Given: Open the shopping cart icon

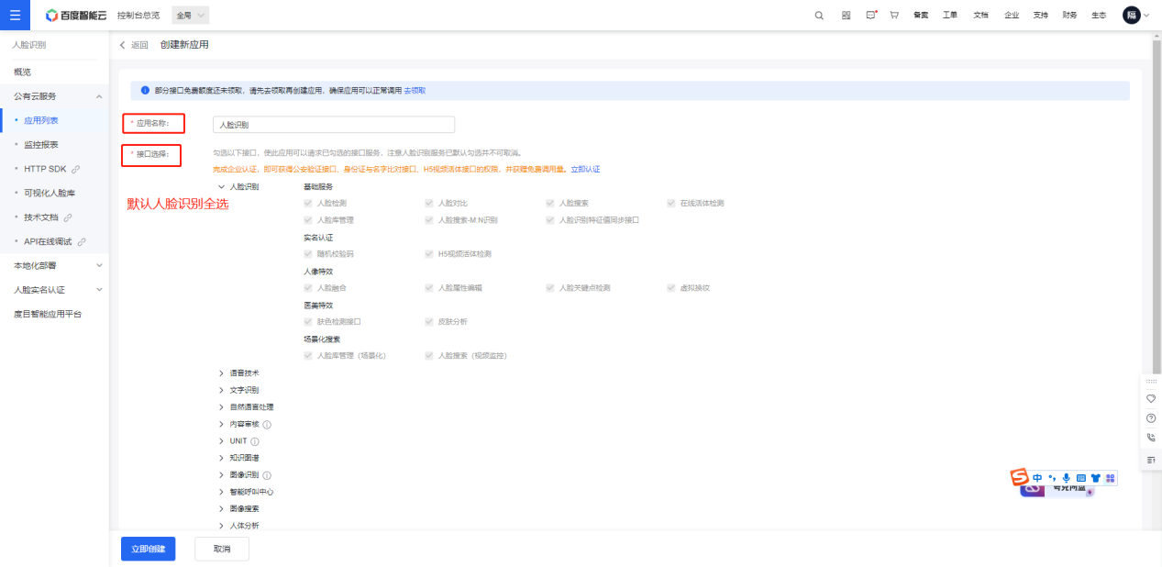Looking at the screenshot, I should (894, 15).
